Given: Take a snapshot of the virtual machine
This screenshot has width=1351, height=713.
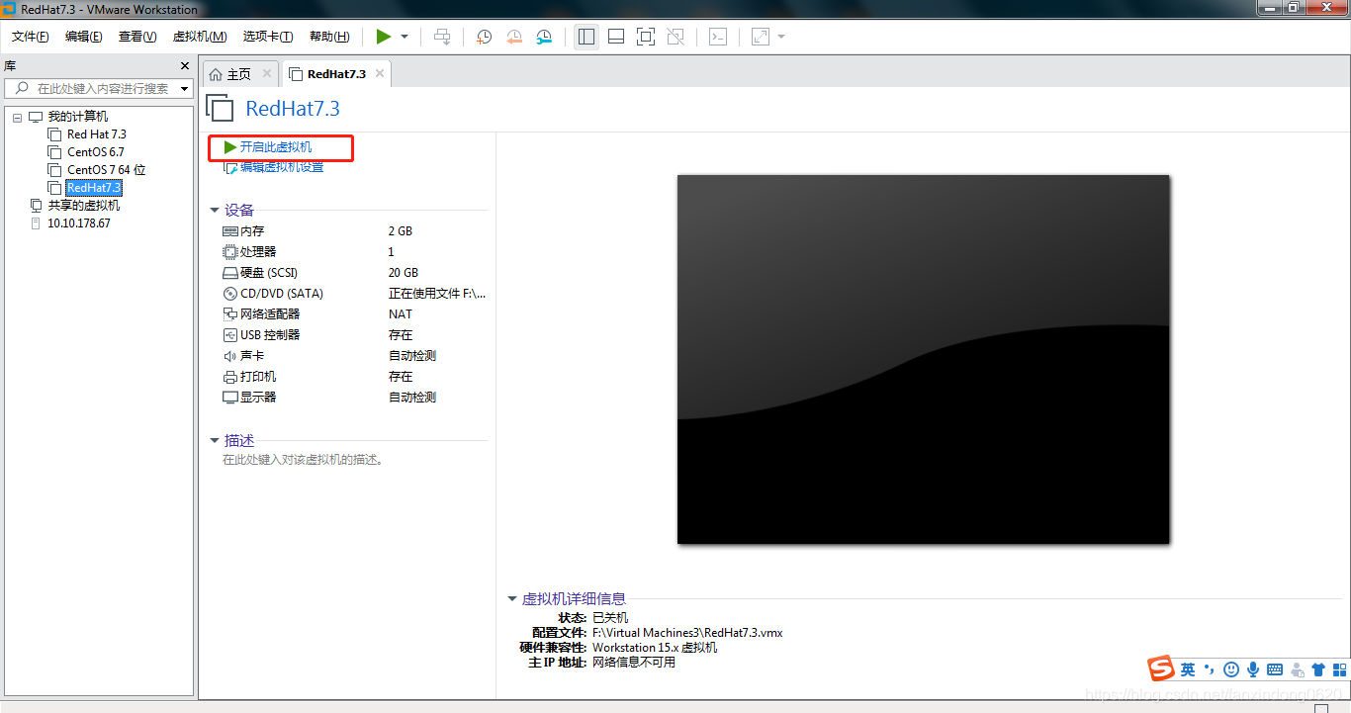Looking at the screenshot, I should click(484, 37).
